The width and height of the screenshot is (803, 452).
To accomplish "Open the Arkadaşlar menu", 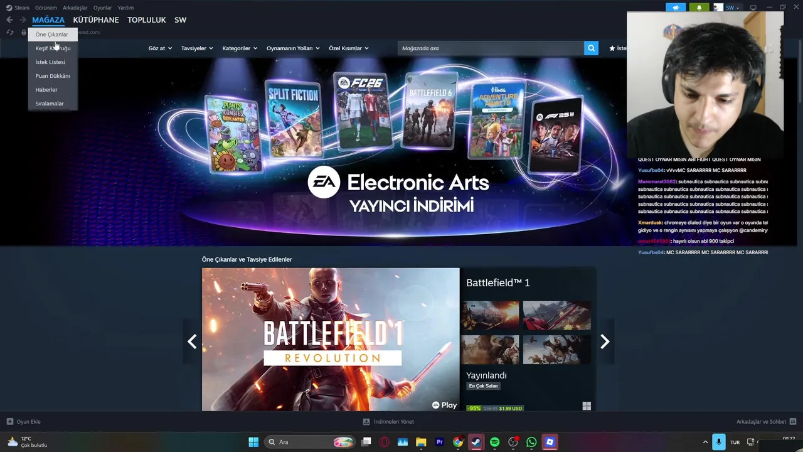I will pyautogui.click(x=75, y=8).
